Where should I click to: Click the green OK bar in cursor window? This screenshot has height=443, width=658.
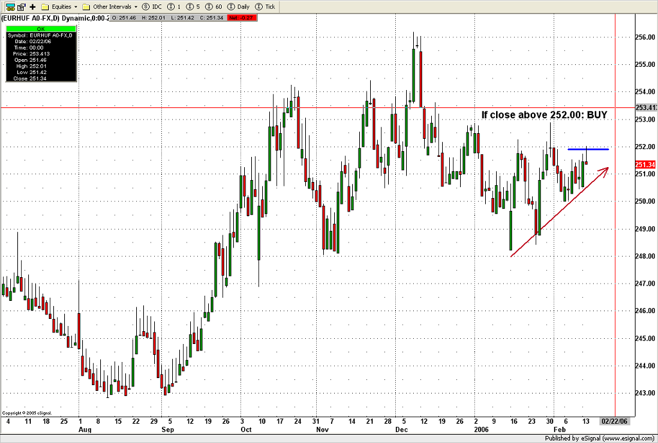pos(41,29)
